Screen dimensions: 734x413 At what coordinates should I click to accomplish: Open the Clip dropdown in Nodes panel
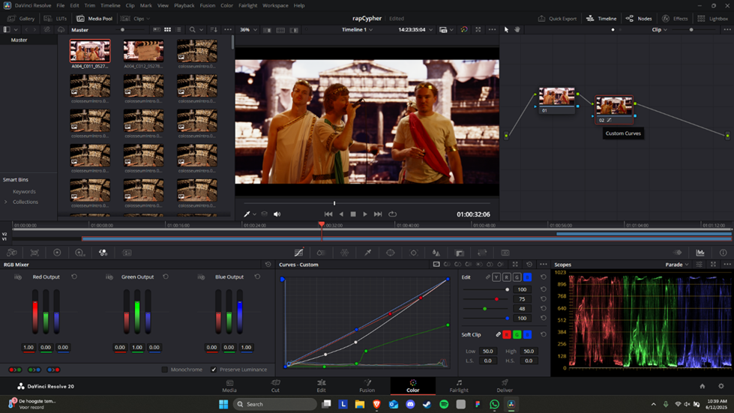660,29
